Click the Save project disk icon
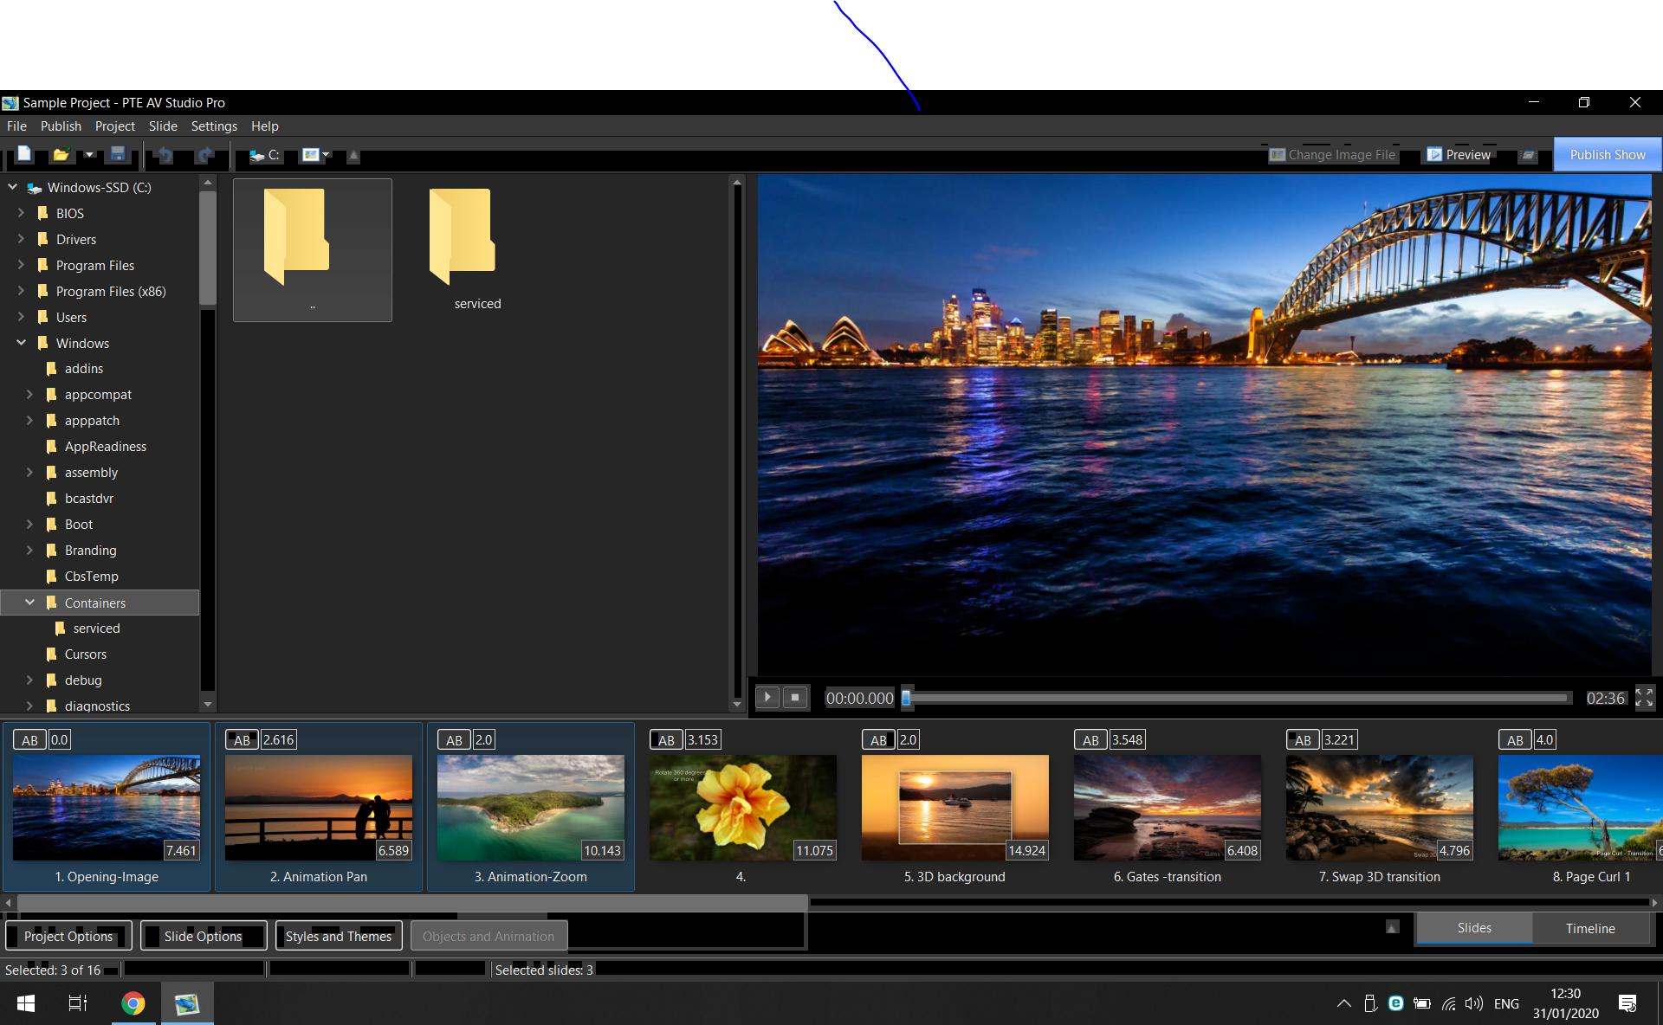This screenshot has height=1025, width=1663. click(x=118, y=155)
